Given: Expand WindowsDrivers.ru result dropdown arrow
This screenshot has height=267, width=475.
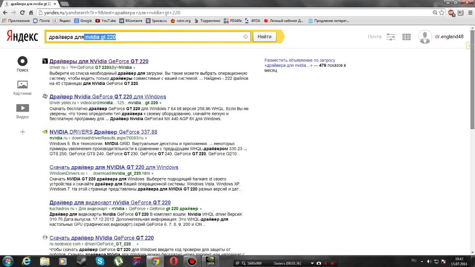Looking at the screenshot, I should 153,174.
